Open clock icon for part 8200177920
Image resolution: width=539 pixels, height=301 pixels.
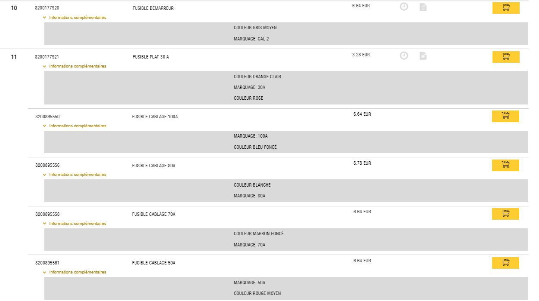(x=404, y=6)
